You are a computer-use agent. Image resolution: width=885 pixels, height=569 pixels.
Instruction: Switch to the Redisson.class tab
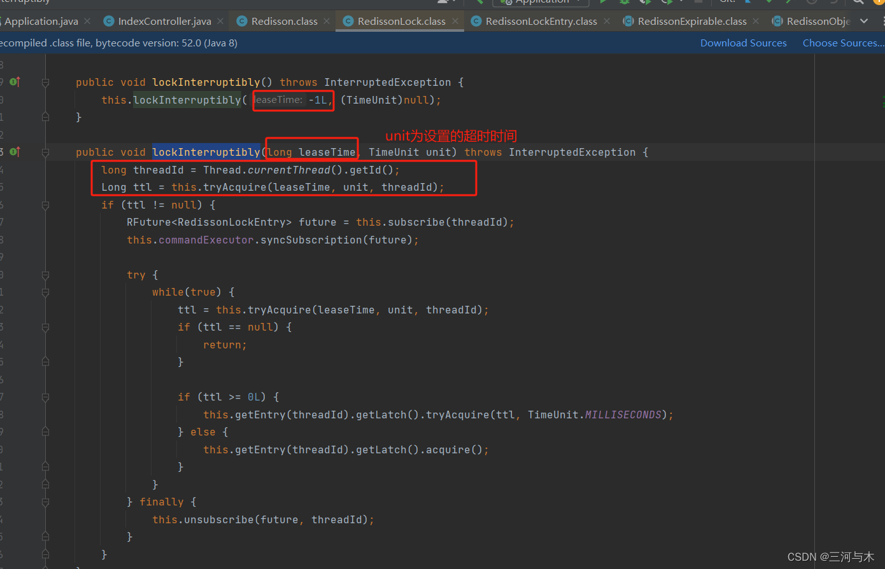[284, 22]
